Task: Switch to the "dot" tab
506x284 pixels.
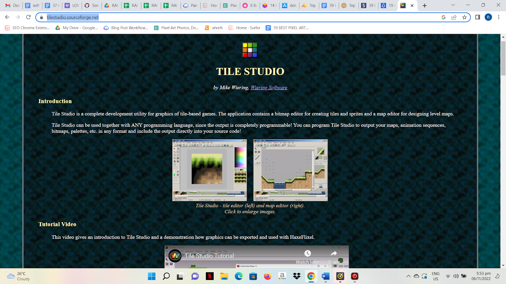Action: click(x=289, y=5)
